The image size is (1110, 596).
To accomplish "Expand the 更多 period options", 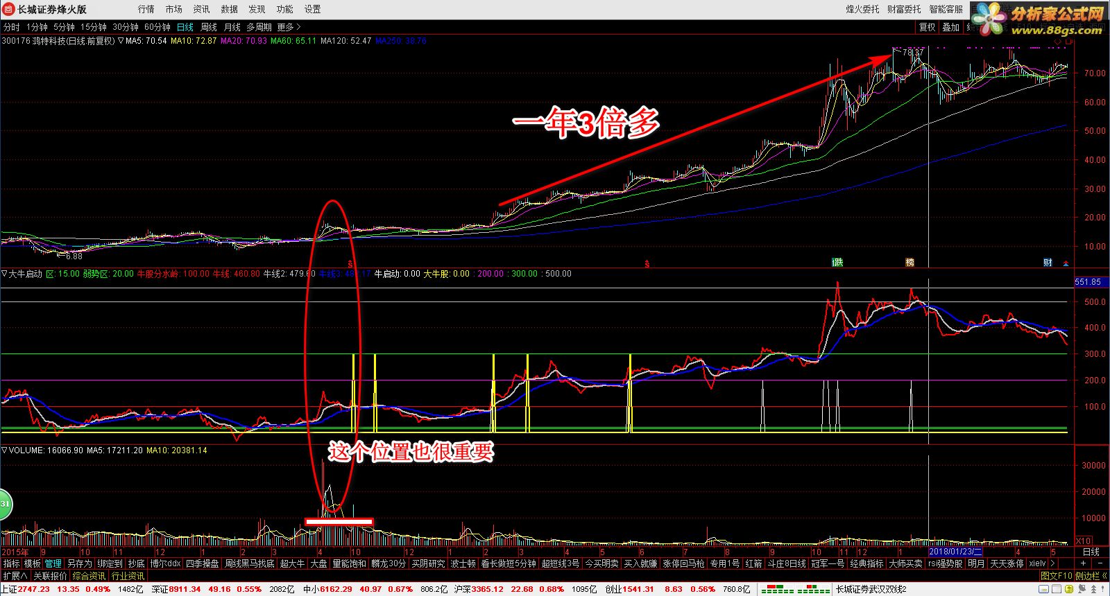I will click(x=289, y=27).
